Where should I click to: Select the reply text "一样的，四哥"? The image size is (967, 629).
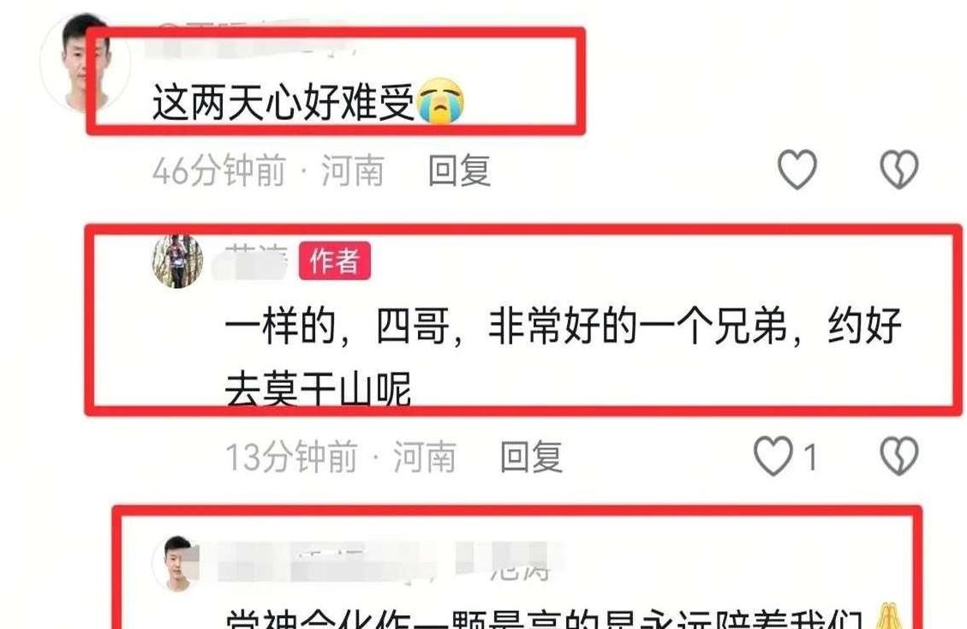(x=337, y=326)
